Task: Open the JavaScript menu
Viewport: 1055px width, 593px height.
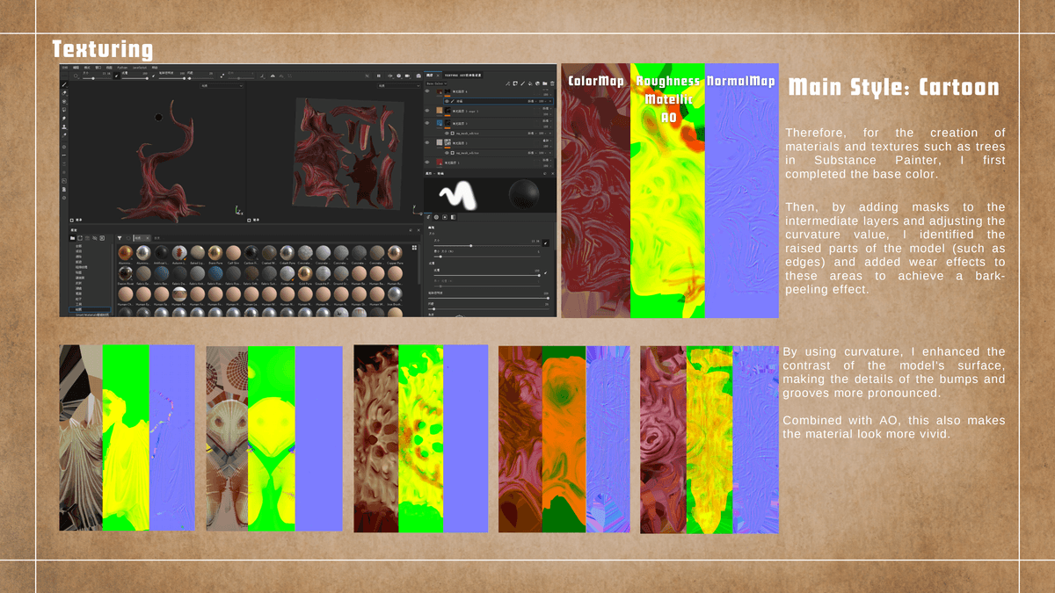Action: click(x=140, y=68)
